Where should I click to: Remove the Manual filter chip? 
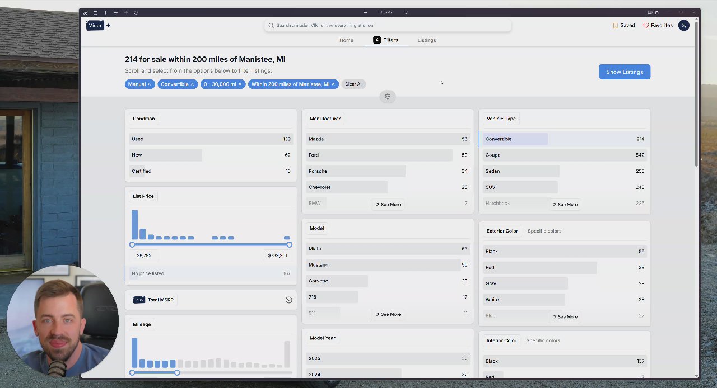(x=149, y=84)
